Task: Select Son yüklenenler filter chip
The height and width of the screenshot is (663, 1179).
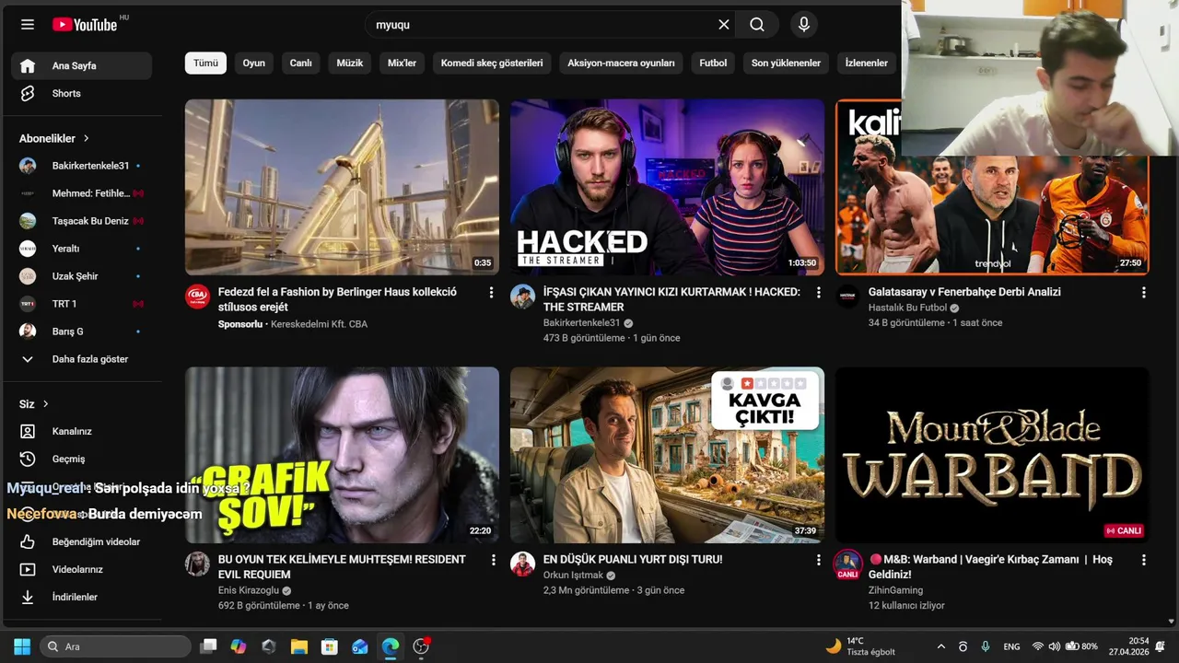Action: (786, 63)
